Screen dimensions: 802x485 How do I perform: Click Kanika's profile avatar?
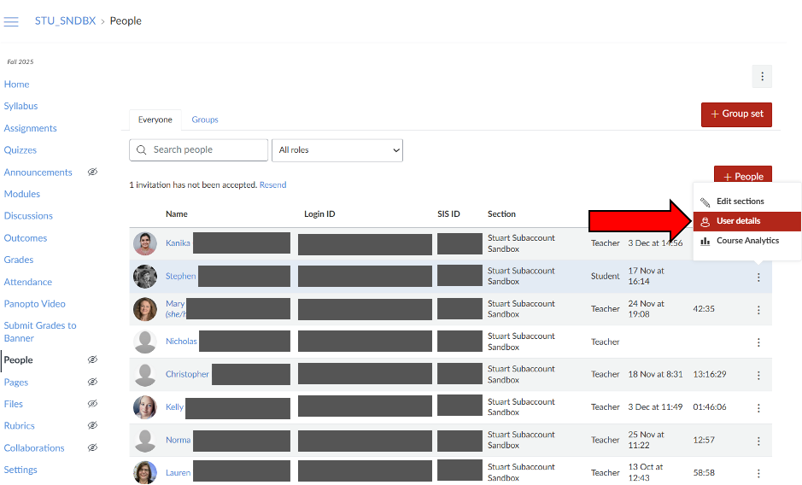coord(145,243)
